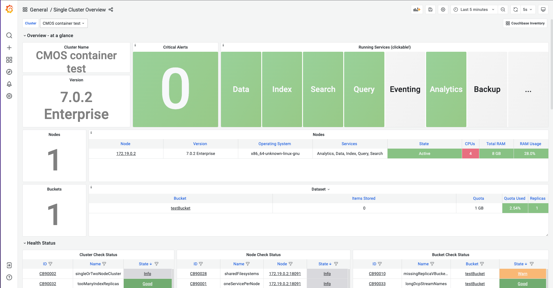Save the dashboard with the save icon

pos(430,9)
